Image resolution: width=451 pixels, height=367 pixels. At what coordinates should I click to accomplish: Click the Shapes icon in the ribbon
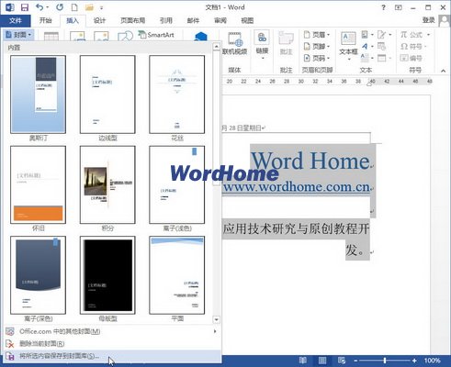(x=125, y=36)
